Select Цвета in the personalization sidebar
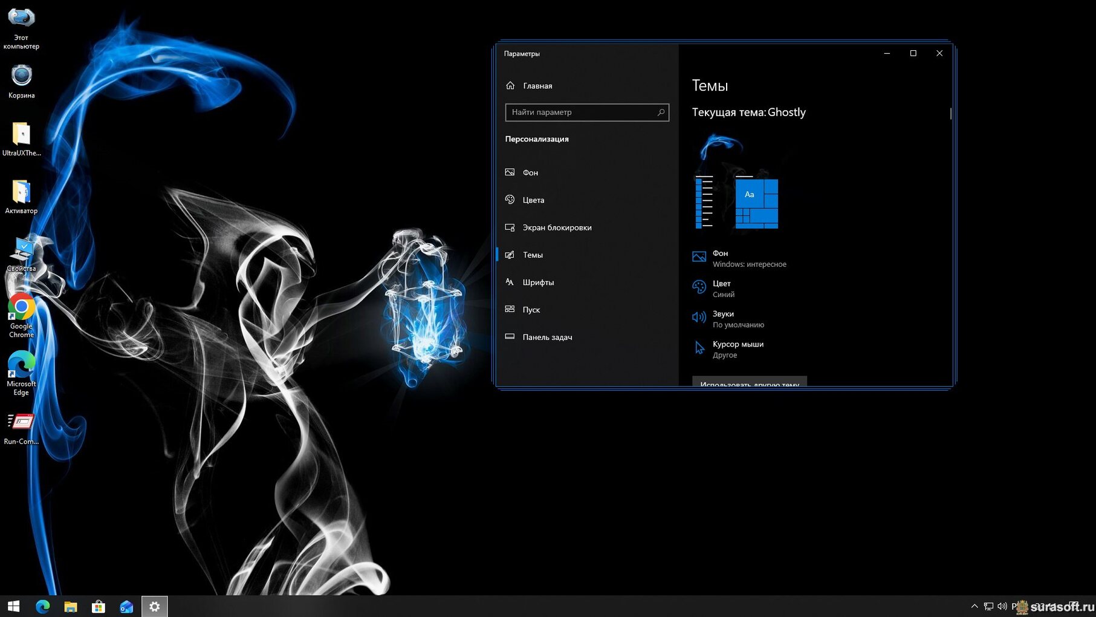1096x617 pixels. [x=533, y=200]
